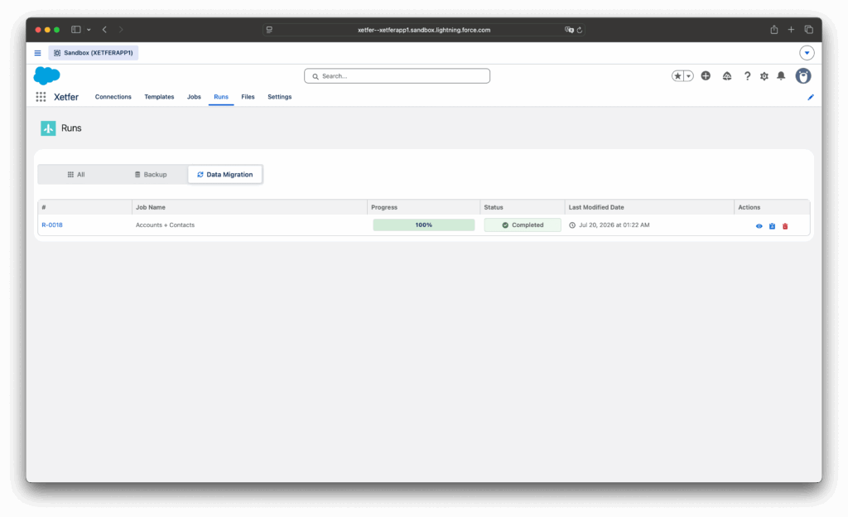Open the Setup gear icon
848x517 pixels.
[764, 76]
